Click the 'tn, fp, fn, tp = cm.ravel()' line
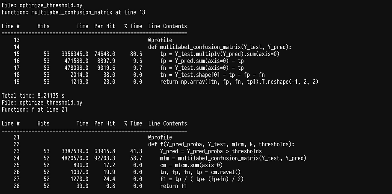 [200, 172]
